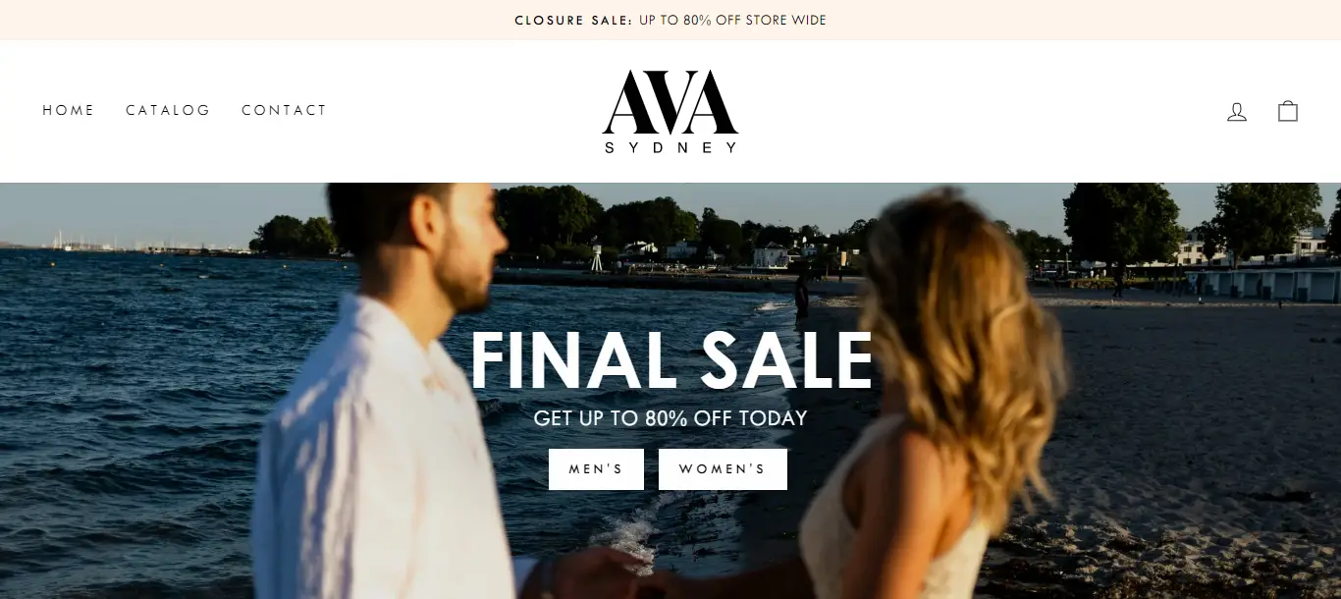Click the SYDNEY text beneath the logo
Viewport: 1341px width, 599px height.
(x=670, y=147)
